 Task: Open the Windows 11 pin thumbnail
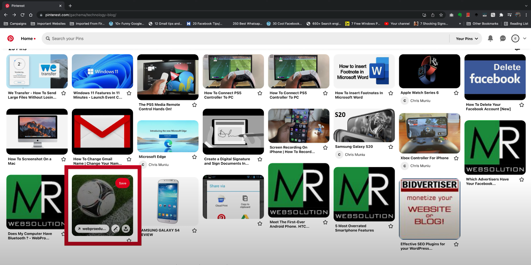click(103, 71)
